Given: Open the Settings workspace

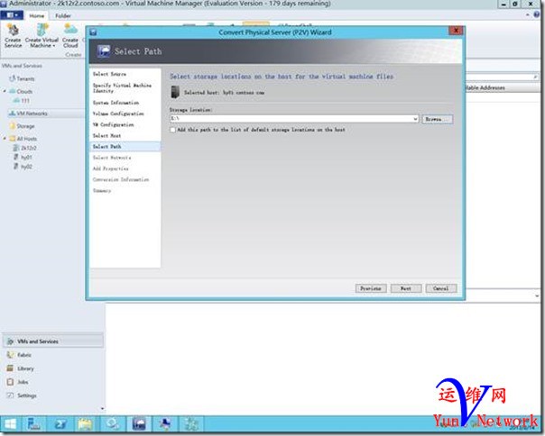Looking at the screenshot, I should (27, 395).
